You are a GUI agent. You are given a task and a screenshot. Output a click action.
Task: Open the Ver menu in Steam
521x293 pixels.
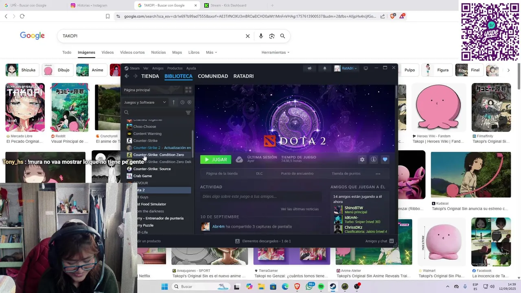coord(146,68)
